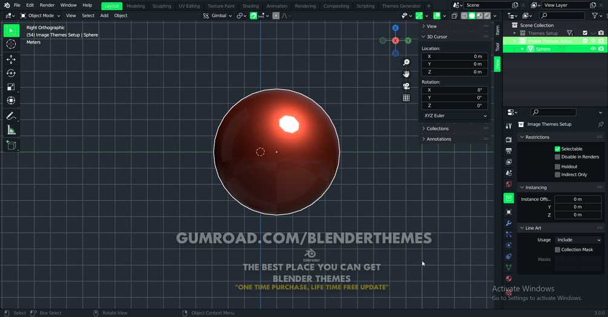Select the Move tool in toolbar
The width and height of the screenshot is (608, 317).
[11, 59]
